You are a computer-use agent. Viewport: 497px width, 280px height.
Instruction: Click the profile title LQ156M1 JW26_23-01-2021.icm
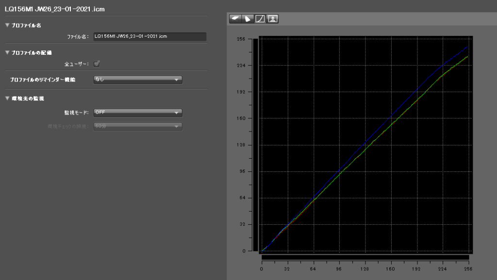pos(55,9)
